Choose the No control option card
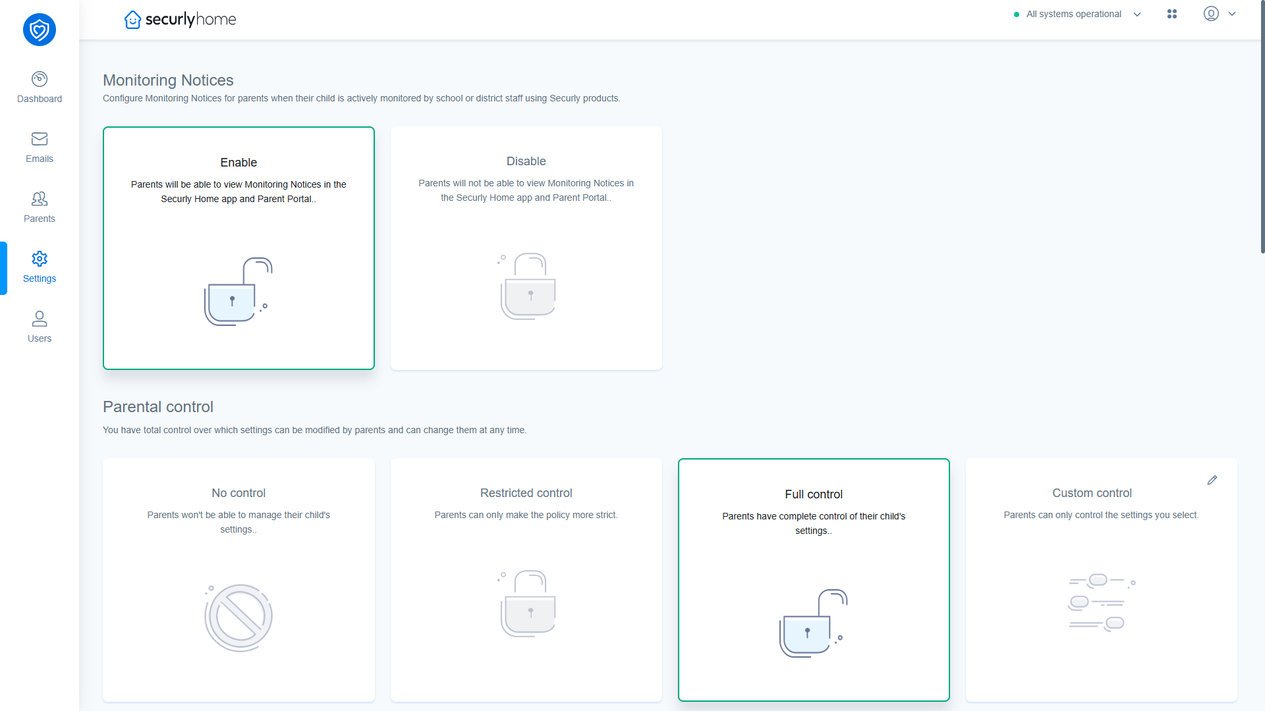This screenshot has width=1265, height=711. tap(239, 580)
